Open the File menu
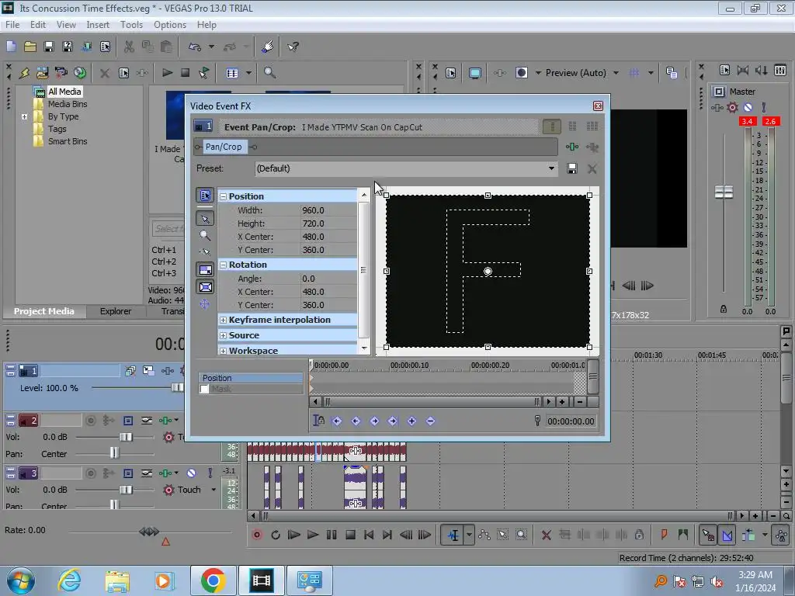Image resolution: width=795 pixels, height=596 pixels. point(12,24)
